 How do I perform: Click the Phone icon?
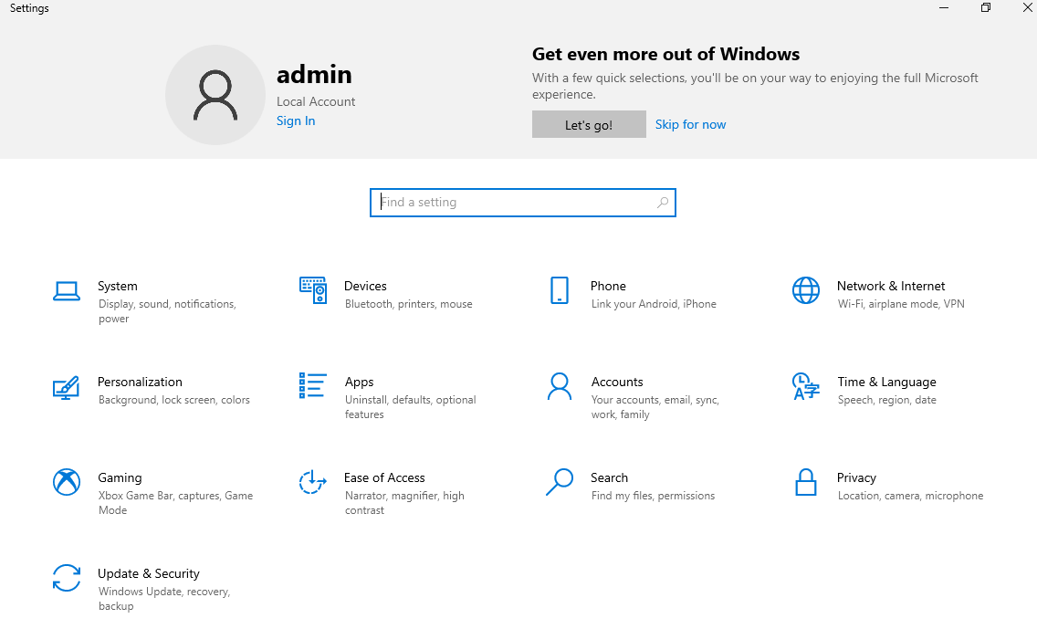560,291
